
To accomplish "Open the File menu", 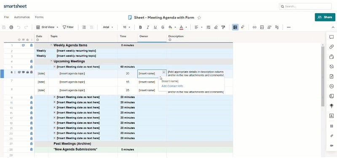I will (x=6, y=17).
